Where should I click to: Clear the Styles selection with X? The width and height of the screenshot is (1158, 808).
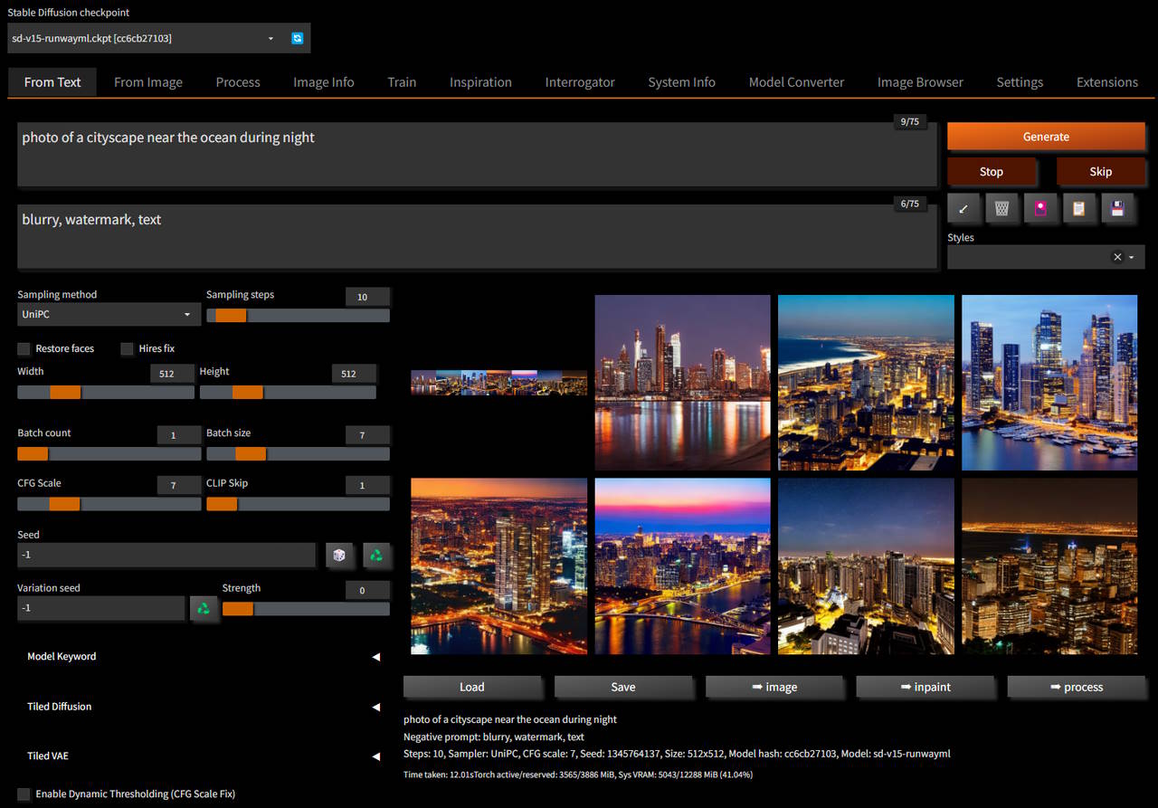[1117, 257]
